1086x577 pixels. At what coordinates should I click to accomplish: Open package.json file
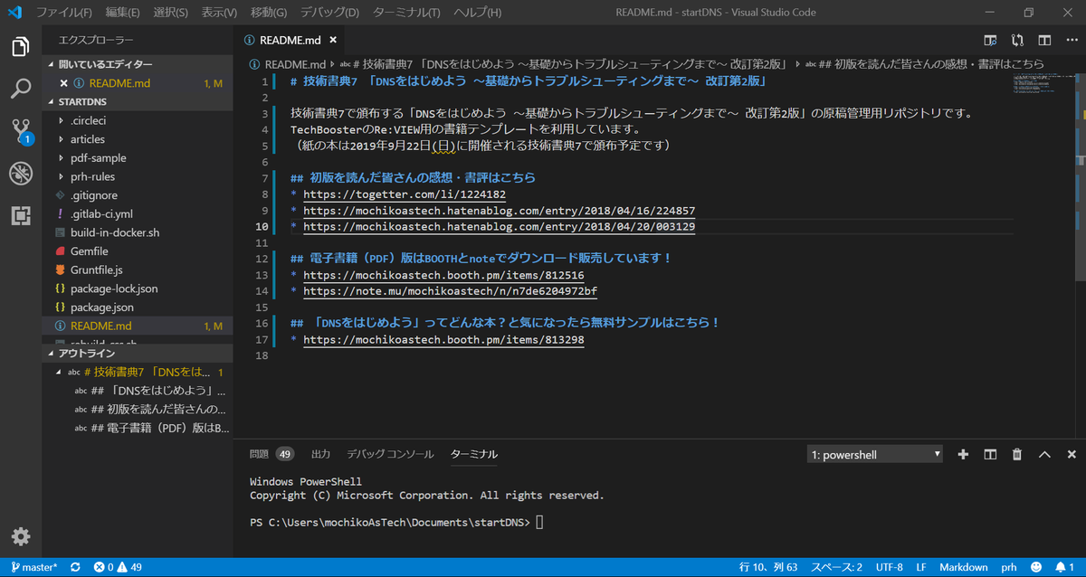click(x=138, y=307)
